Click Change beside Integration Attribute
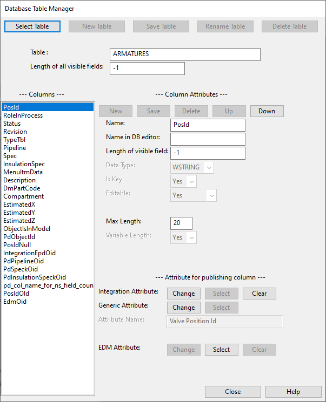The image size is (326, 402). coord(183,294)
